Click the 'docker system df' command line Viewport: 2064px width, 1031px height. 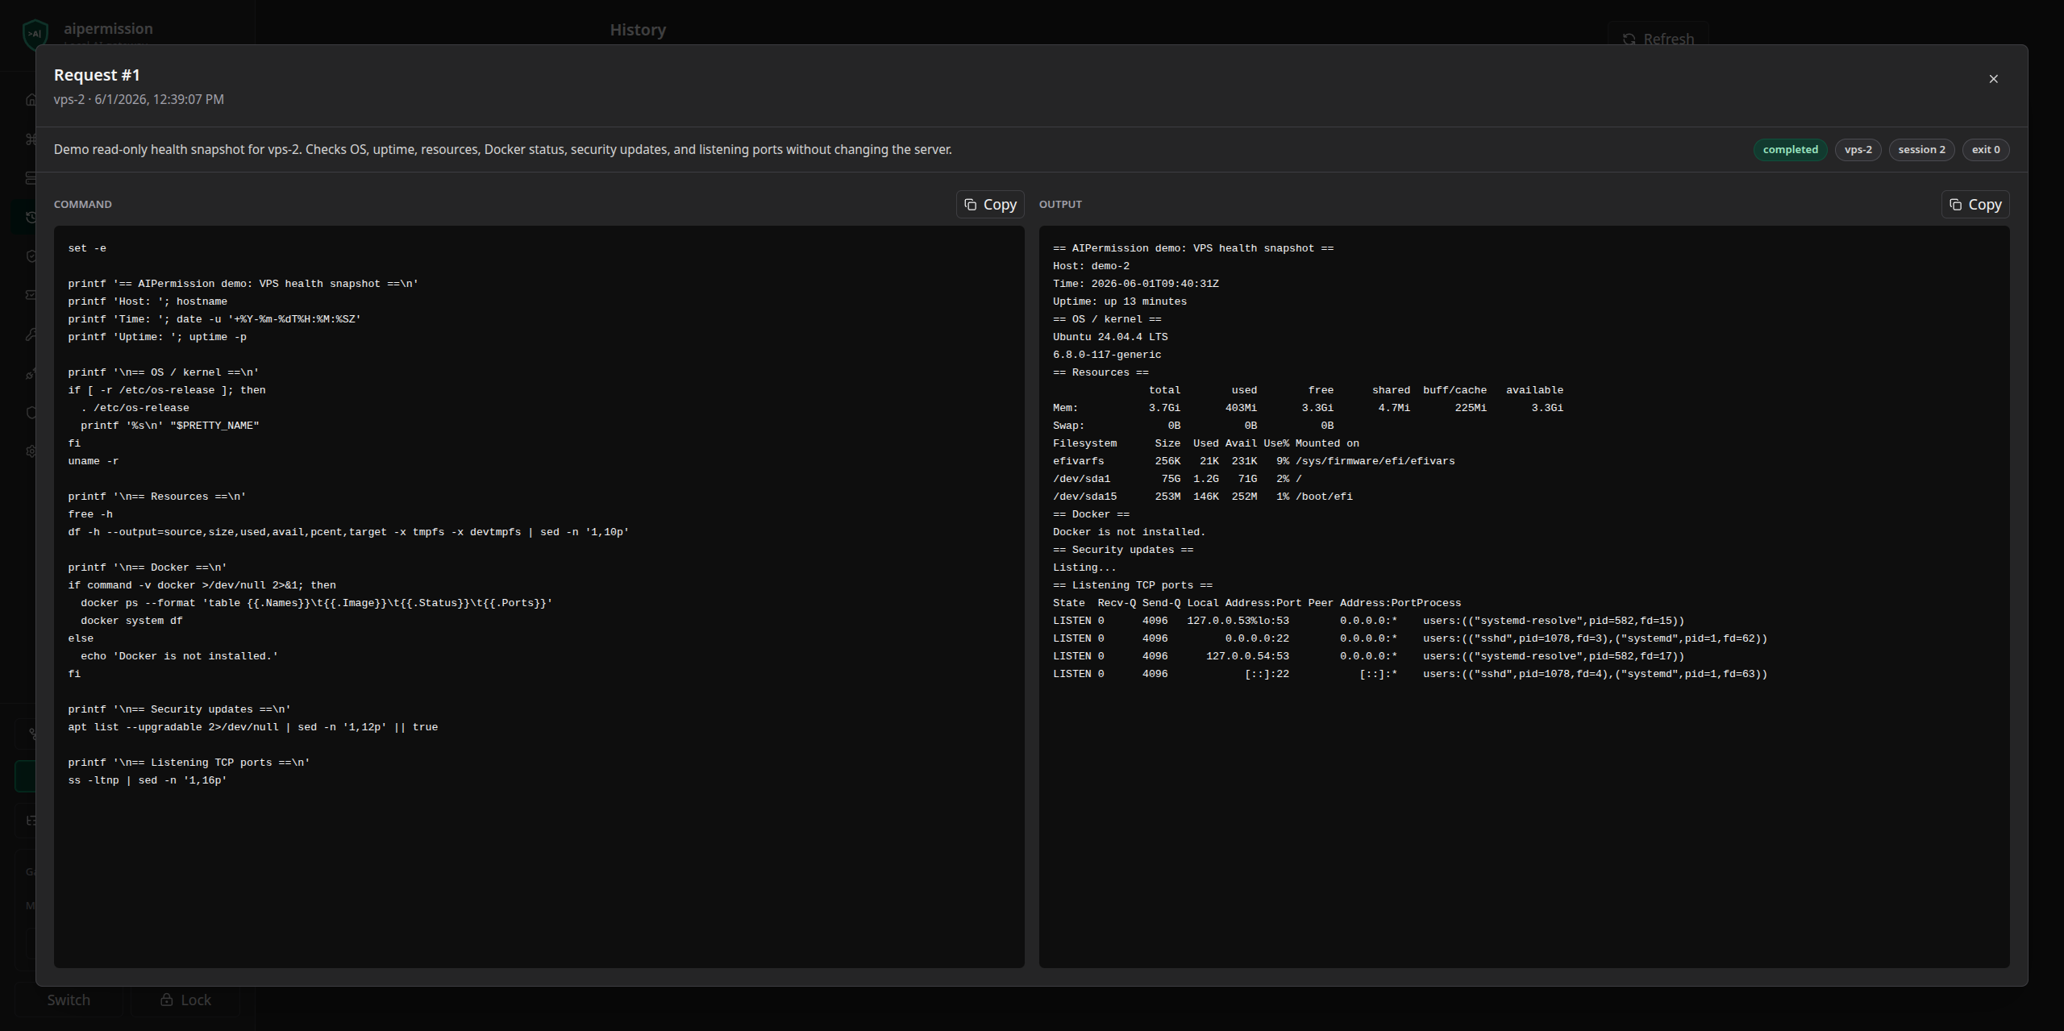coord(131,621)
